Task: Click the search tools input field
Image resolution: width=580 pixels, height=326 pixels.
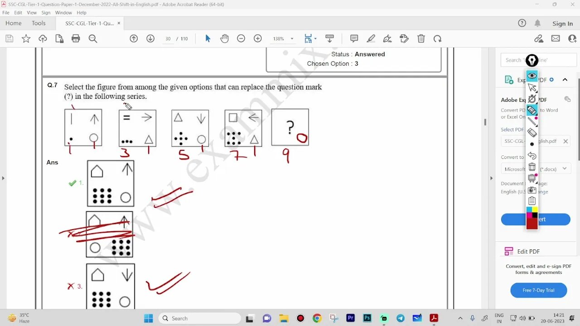Action: click(538, 60)
